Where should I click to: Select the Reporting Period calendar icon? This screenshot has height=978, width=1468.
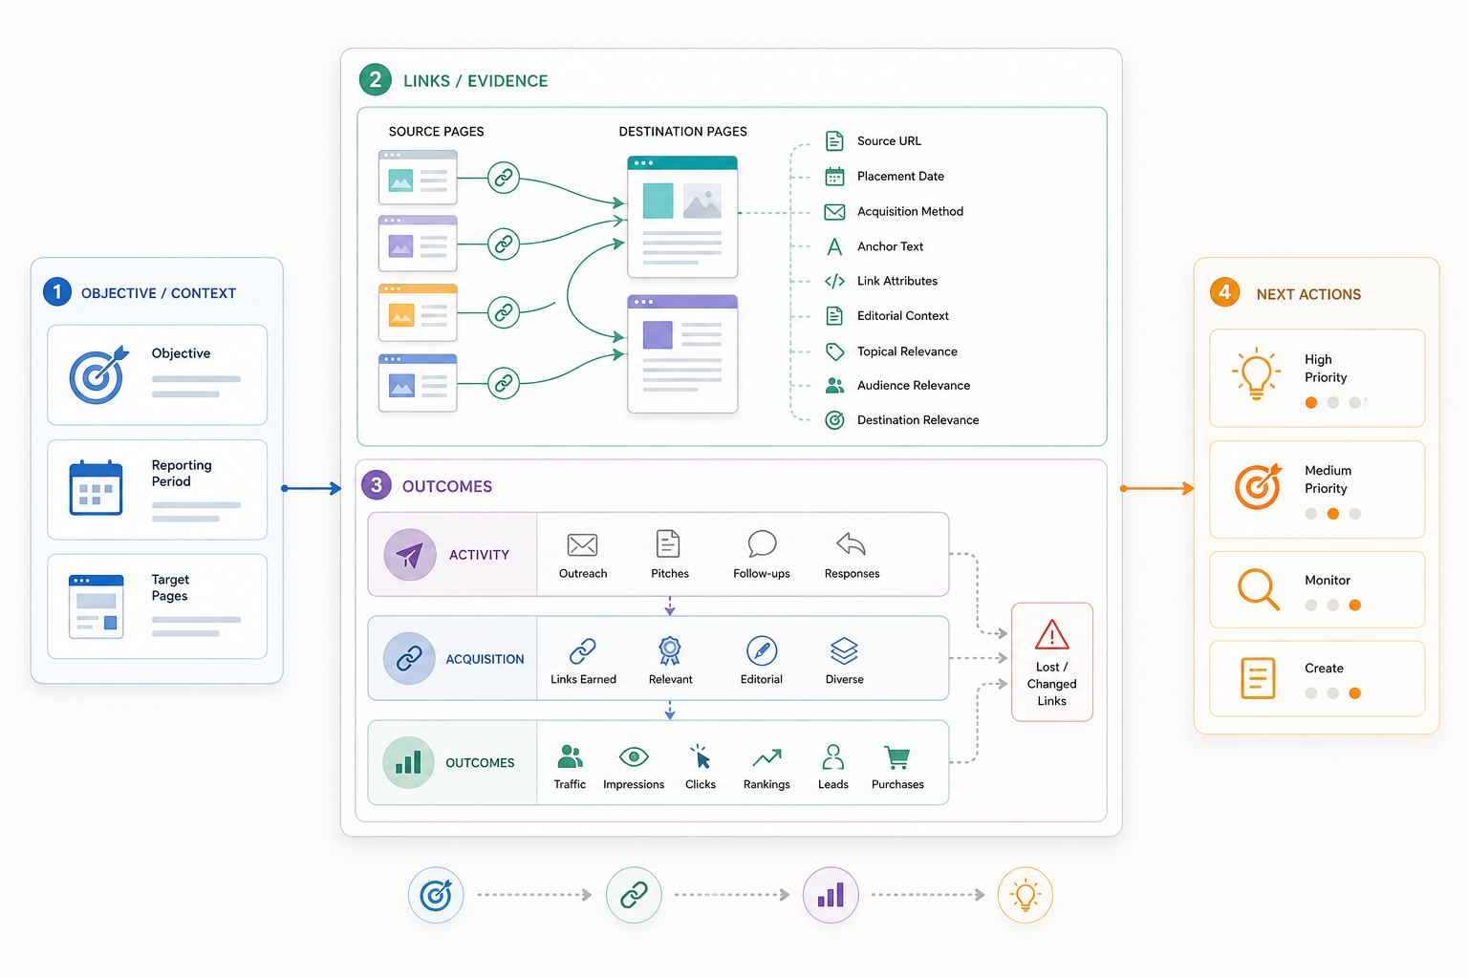coord(96,488)
